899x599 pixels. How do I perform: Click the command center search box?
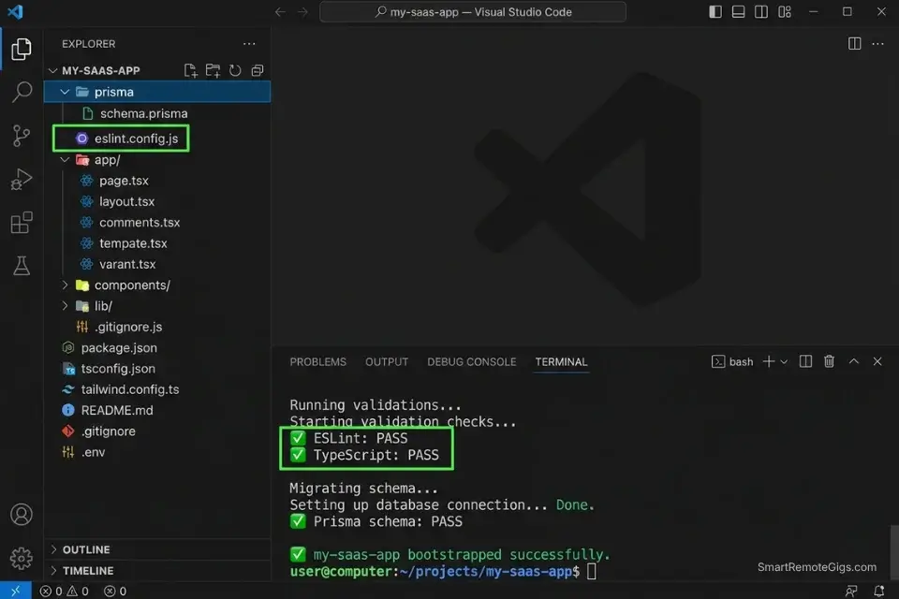point(472,12)
